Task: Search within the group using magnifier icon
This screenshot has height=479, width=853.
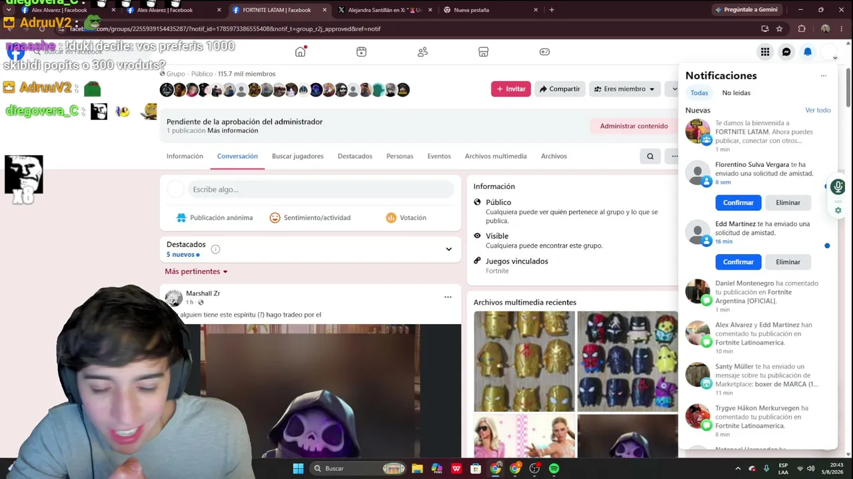Action: coord(650,156)
